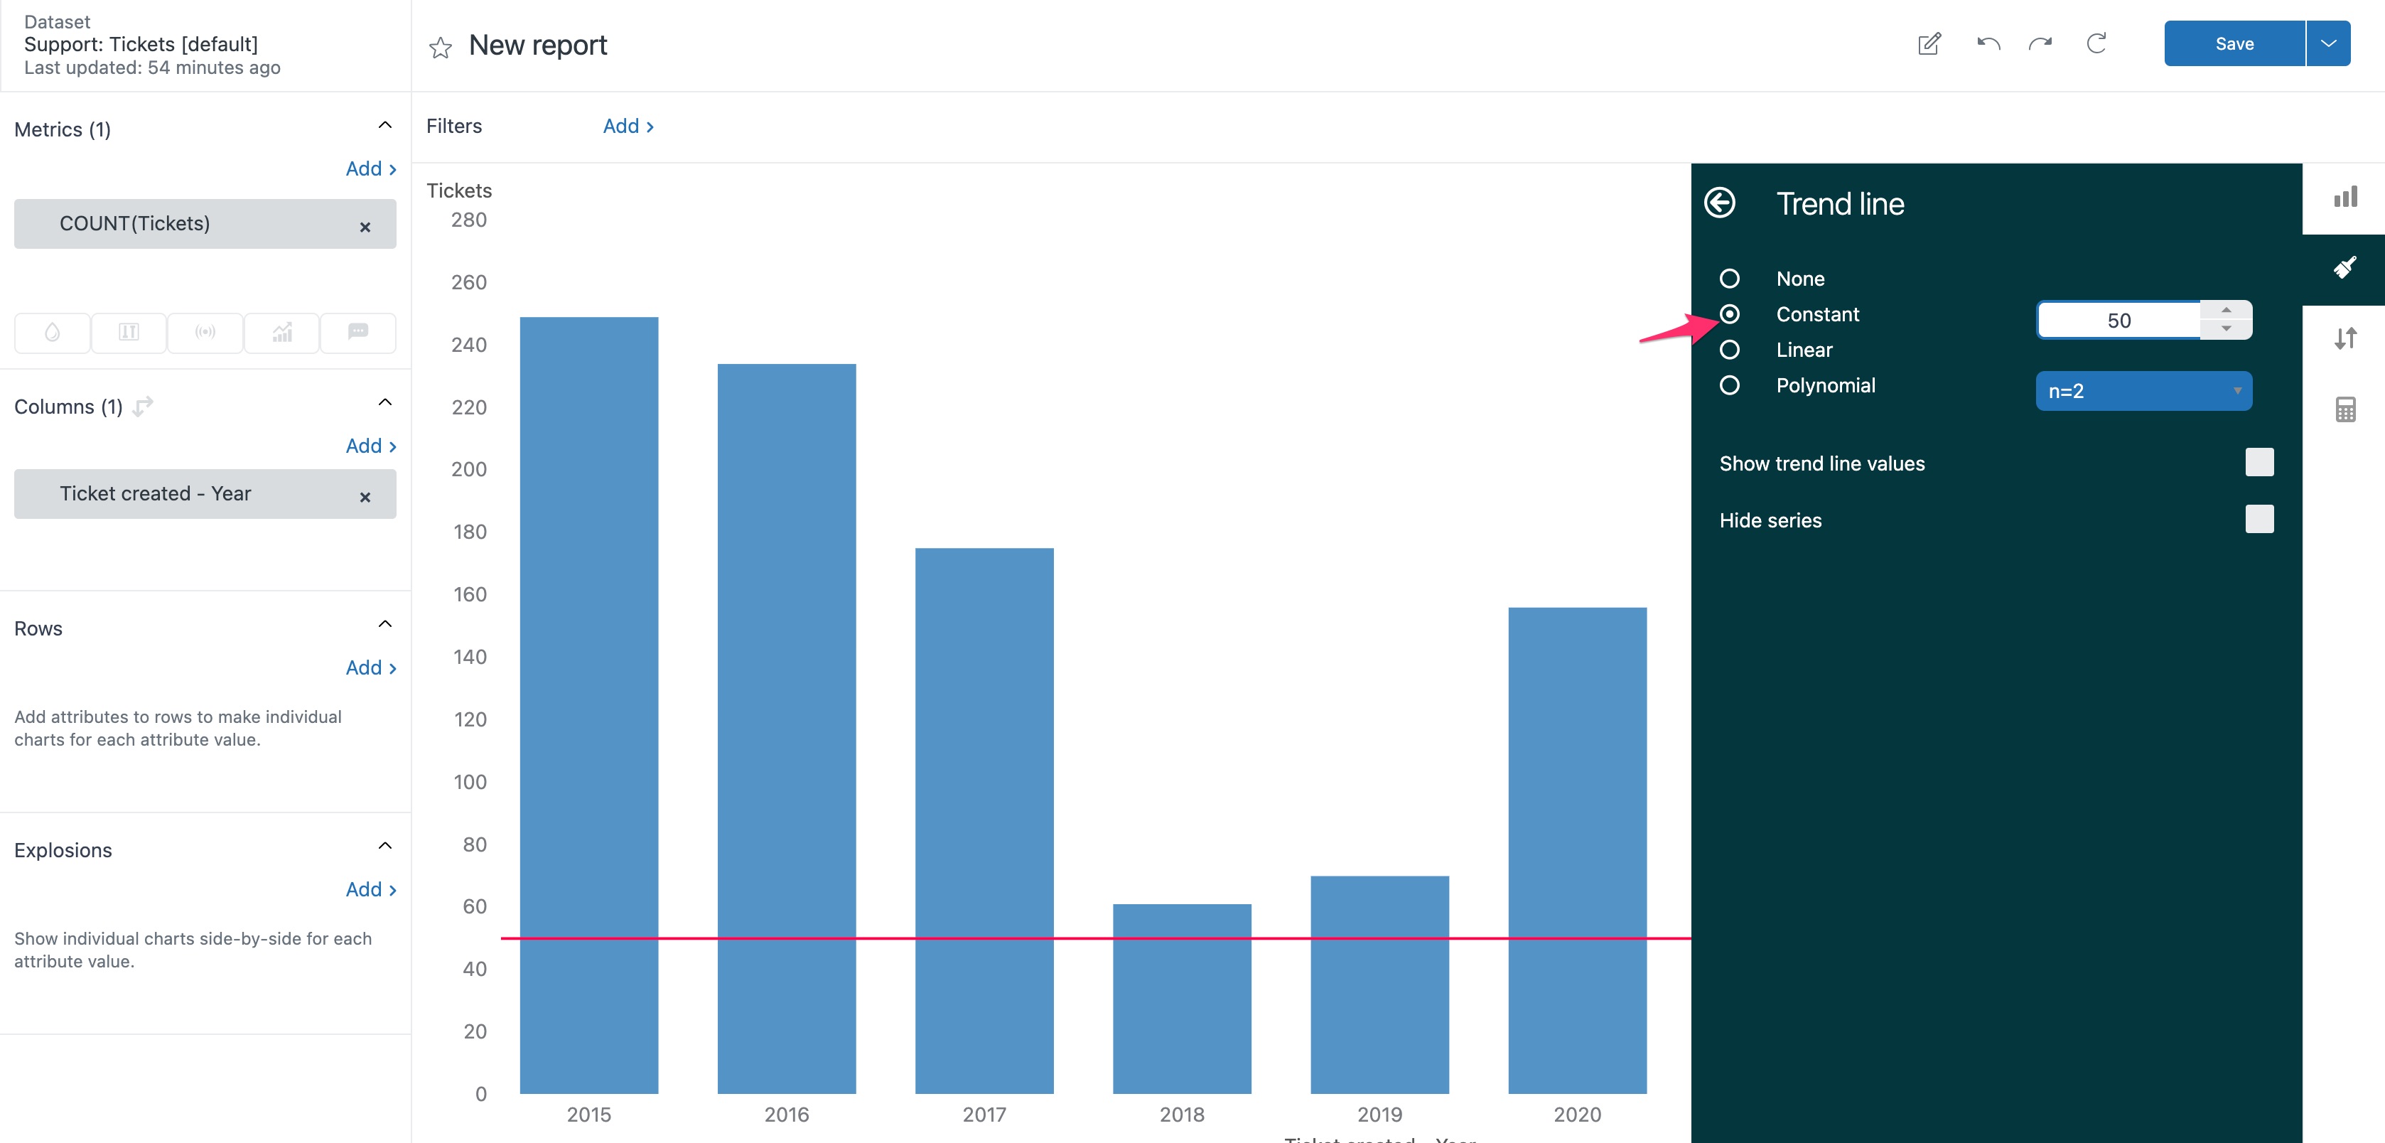Viewport: 2385px width, 1143px height.
Task: Click the undo arrow icon
Action: click(x=1988, y=43)
